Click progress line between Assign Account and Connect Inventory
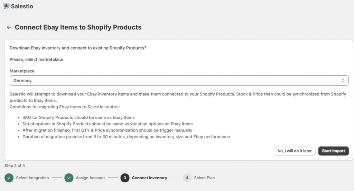Screen dimensions: 354x191 113,178
